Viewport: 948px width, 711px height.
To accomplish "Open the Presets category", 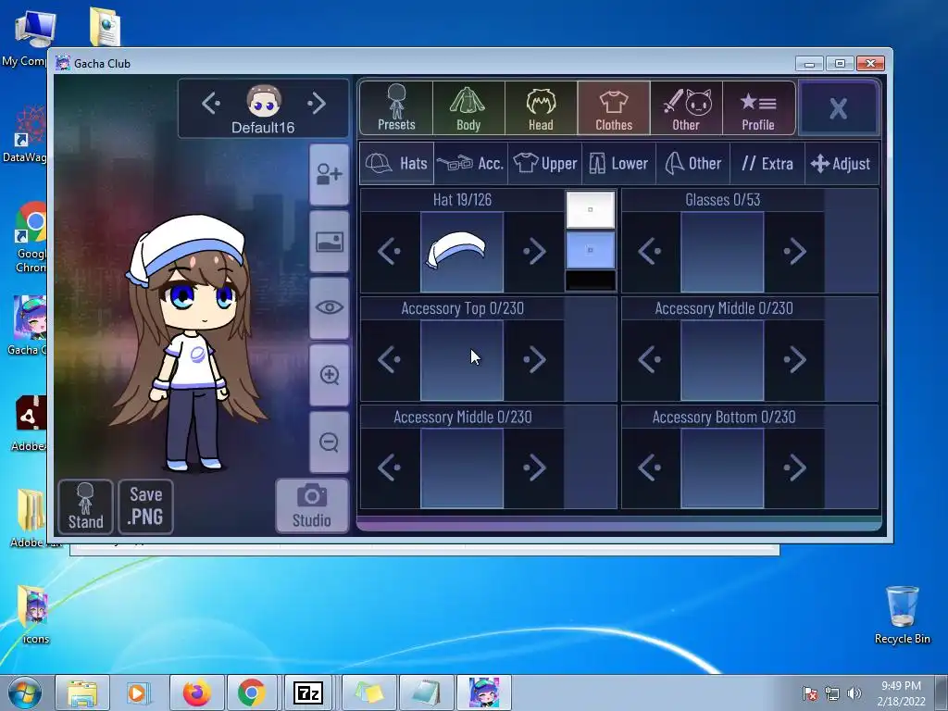I will coord(396,107).
